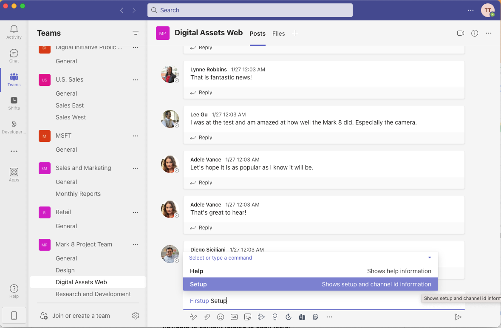Open more options for MSFT team

(136, 136)
